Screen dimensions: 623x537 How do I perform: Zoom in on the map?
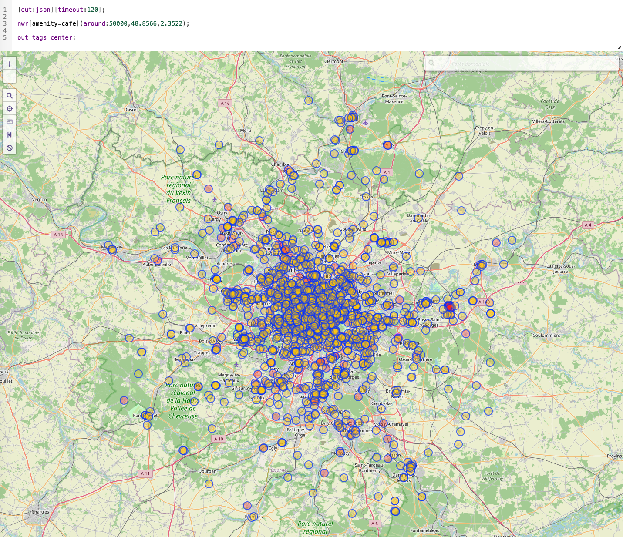point(10,64)
